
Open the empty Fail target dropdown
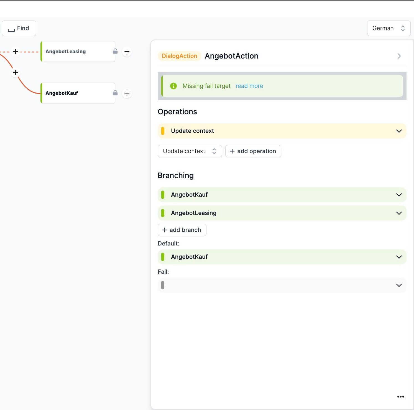(282, 285)
